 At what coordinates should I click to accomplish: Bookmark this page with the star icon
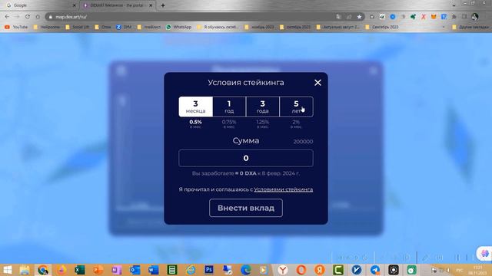359,17
